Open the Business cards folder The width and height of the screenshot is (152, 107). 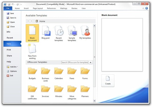45,75
